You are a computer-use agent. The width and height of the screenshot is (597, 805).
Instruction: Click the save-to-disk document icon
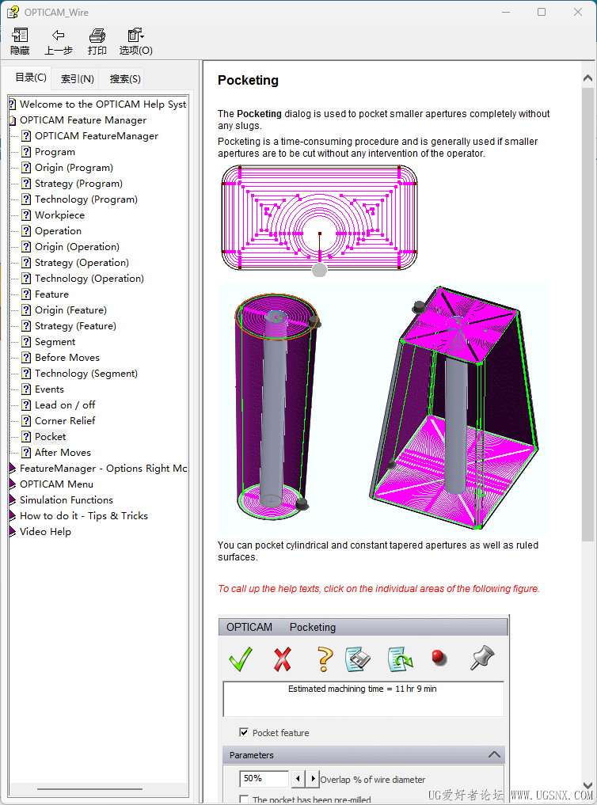(x=358, y=659)
